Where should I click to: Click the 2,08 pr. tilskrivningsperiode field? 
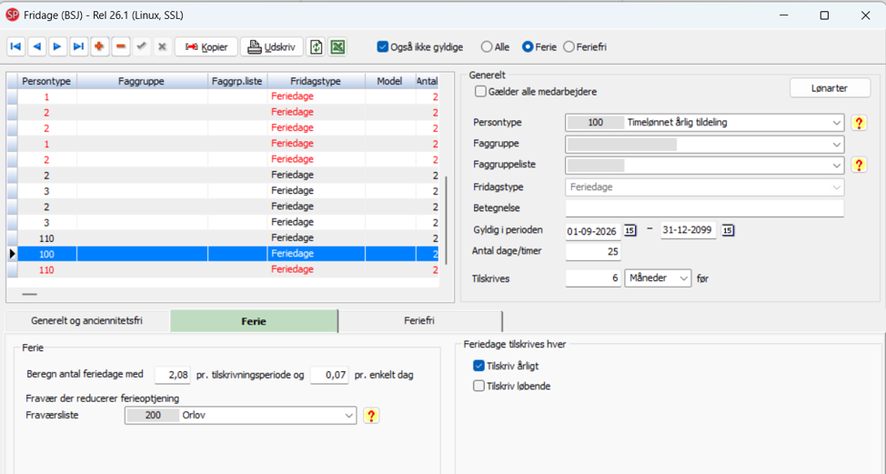[172, 375]
